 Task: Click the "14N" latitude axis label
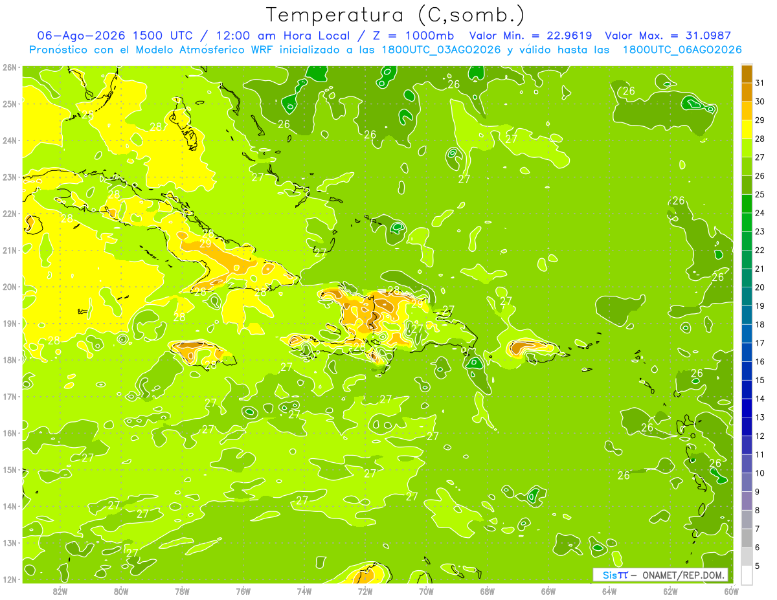(9, 506)
